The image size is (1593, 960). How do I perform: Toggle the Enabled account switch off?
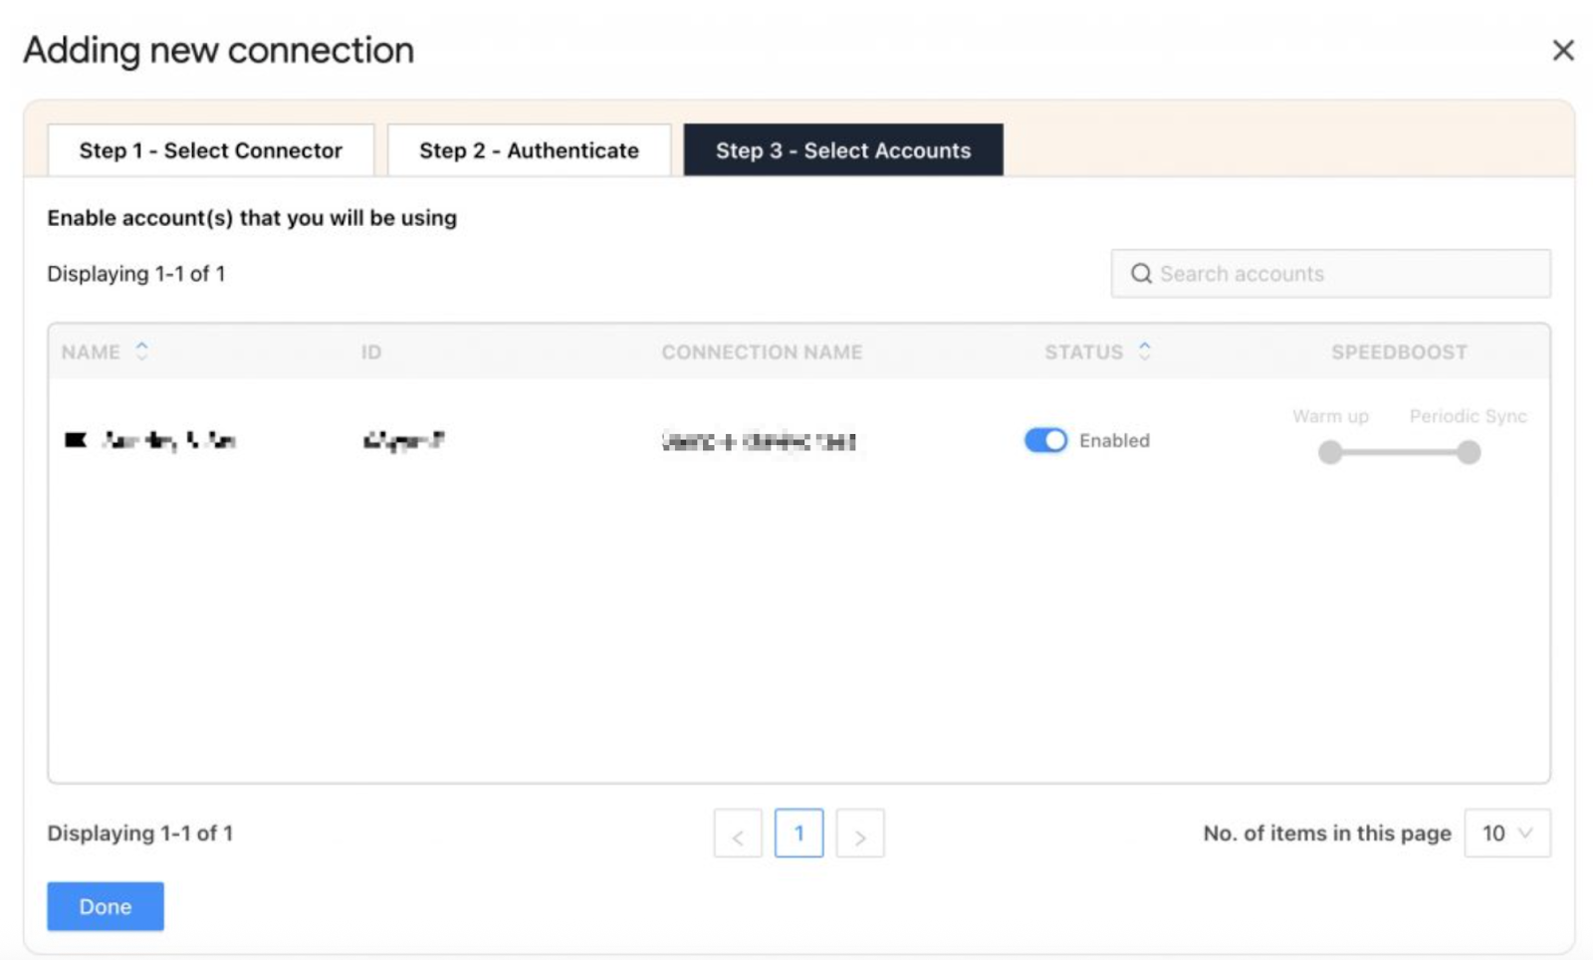point(1045,440)
